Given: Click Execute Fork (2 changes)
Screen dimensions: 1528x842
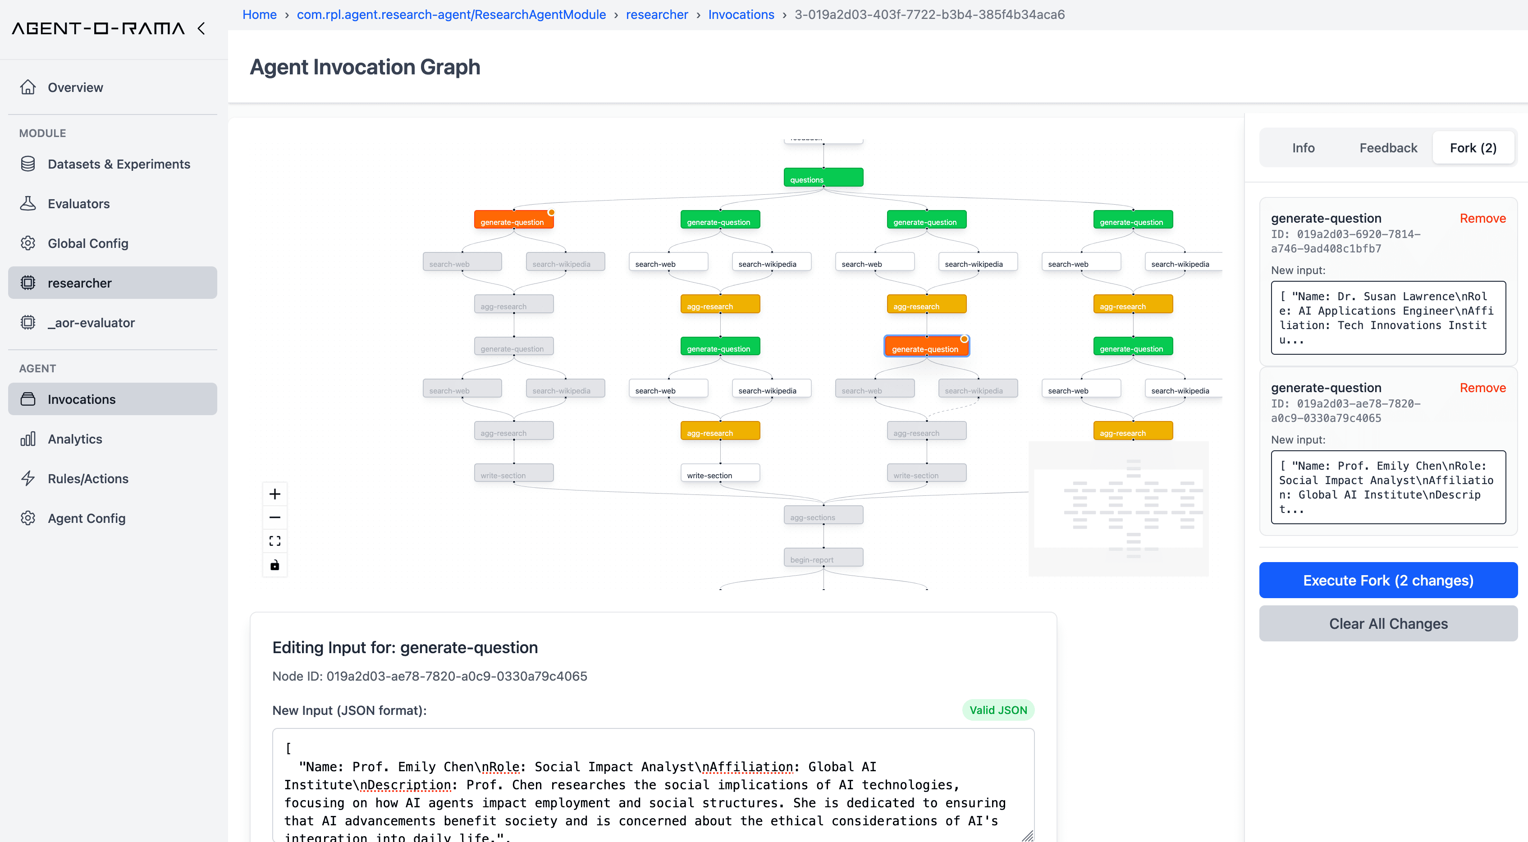Looking at the screenshot, I should click(1388, 580).
